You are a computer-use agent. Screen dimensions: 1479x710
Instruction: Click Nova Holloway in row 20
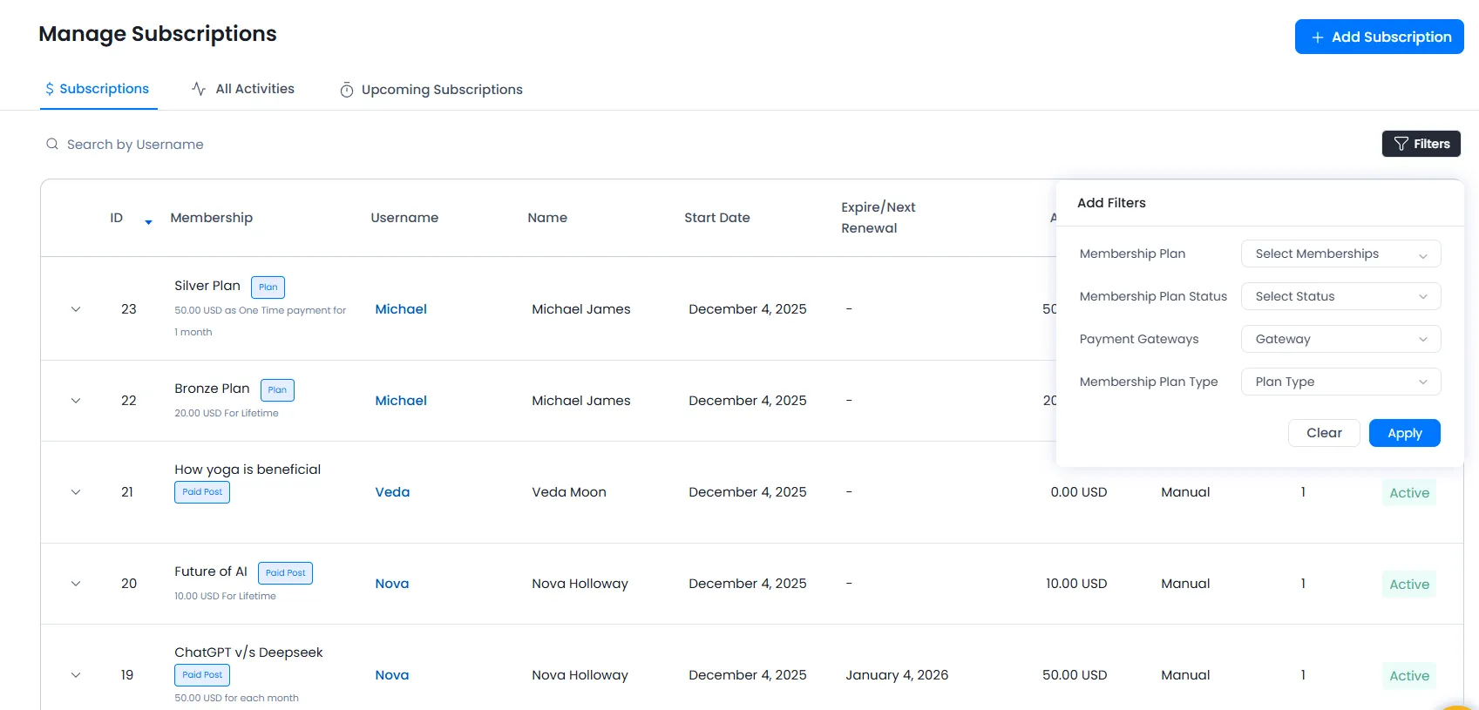tap(580, 584)
